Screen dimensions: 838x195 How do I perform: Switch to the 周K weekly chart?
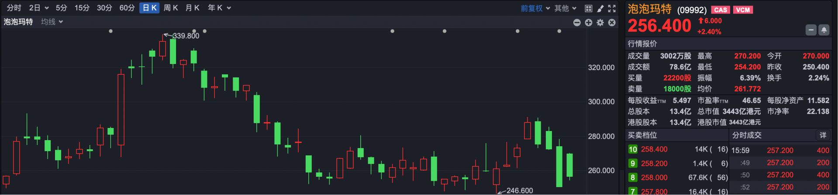tap(171, 8)
